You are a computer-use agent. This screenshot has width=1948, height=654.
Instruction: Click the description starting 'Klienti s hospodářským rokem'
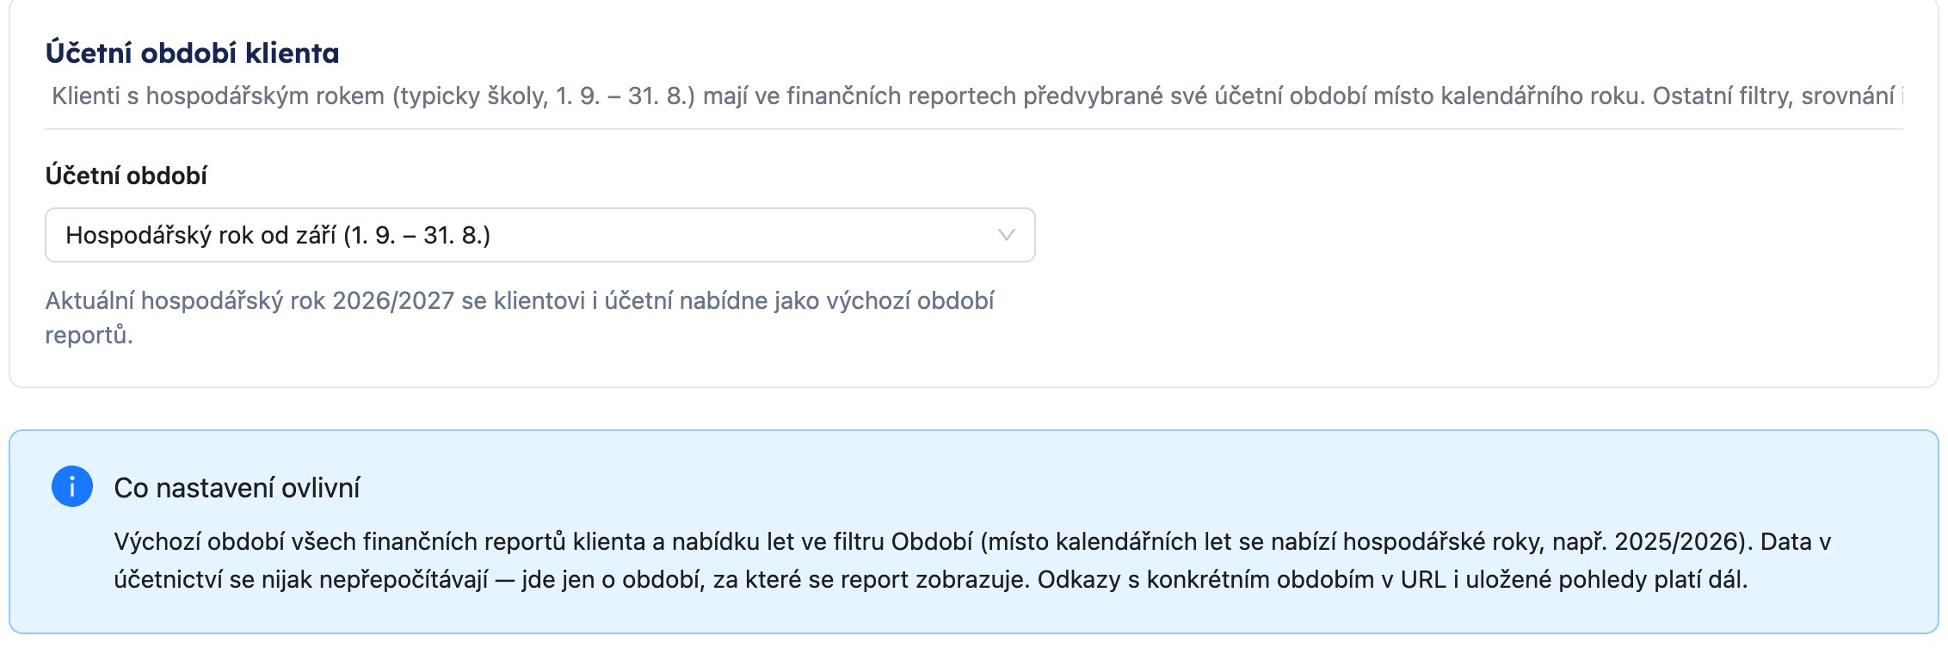click(977, 96)
